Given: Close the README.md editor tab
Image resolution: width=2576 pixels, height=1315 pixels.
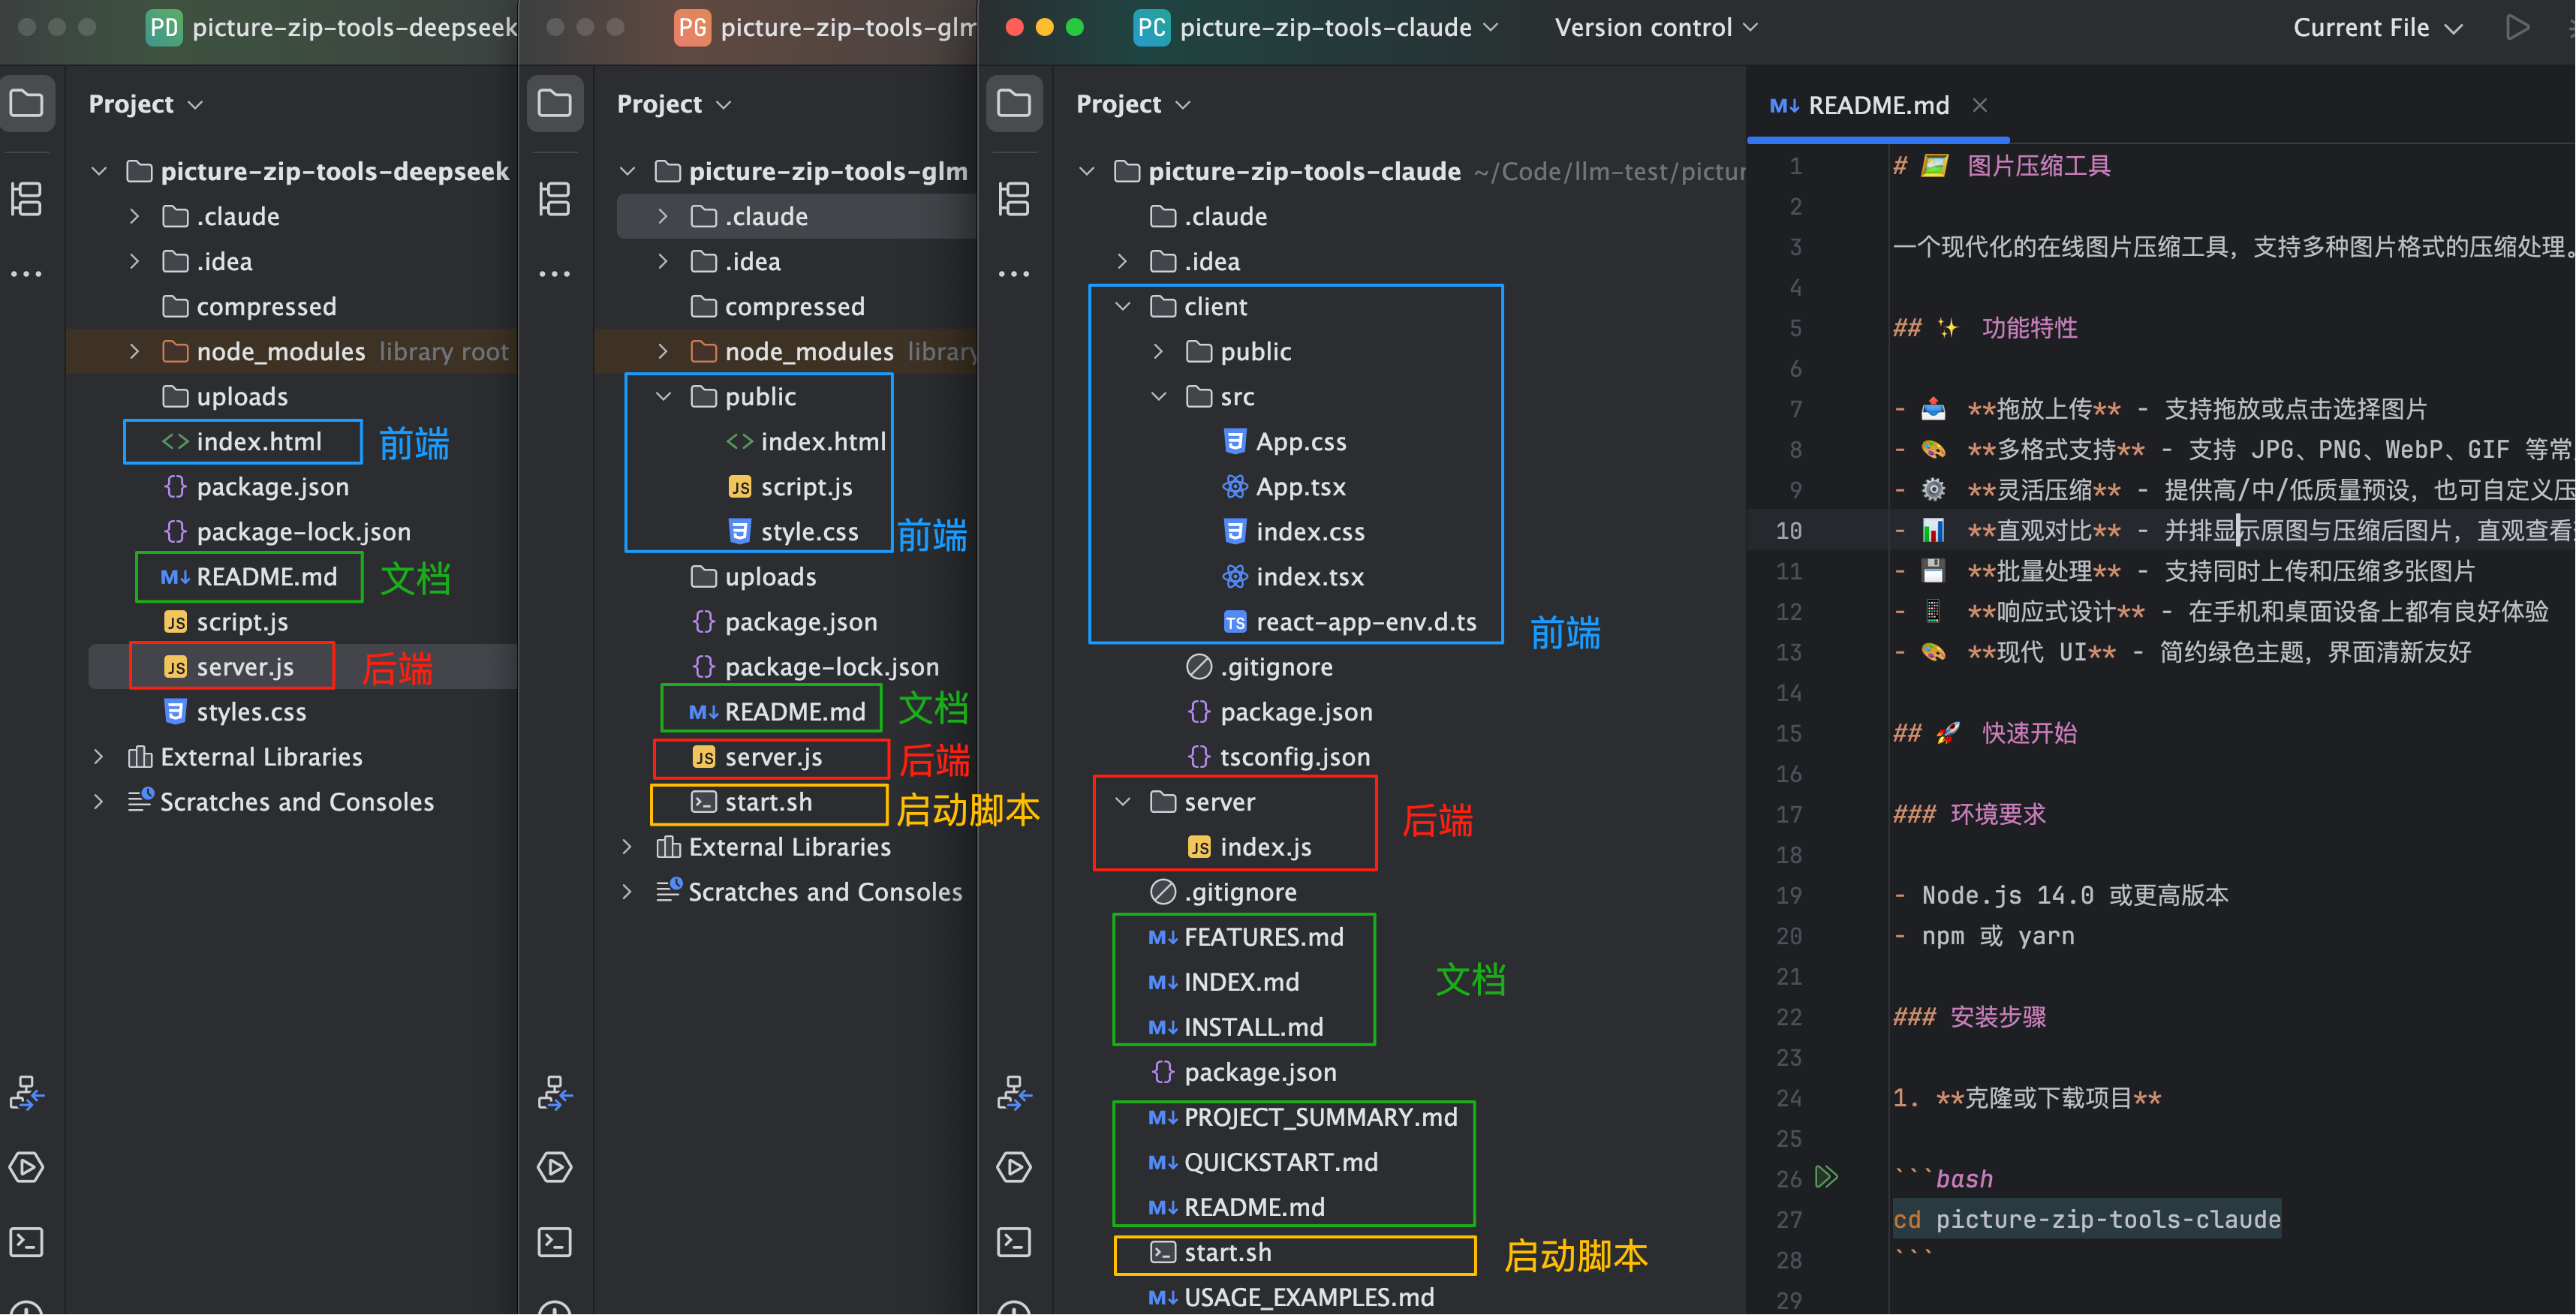Looking at the screenshot, I should pos(1980,105).
